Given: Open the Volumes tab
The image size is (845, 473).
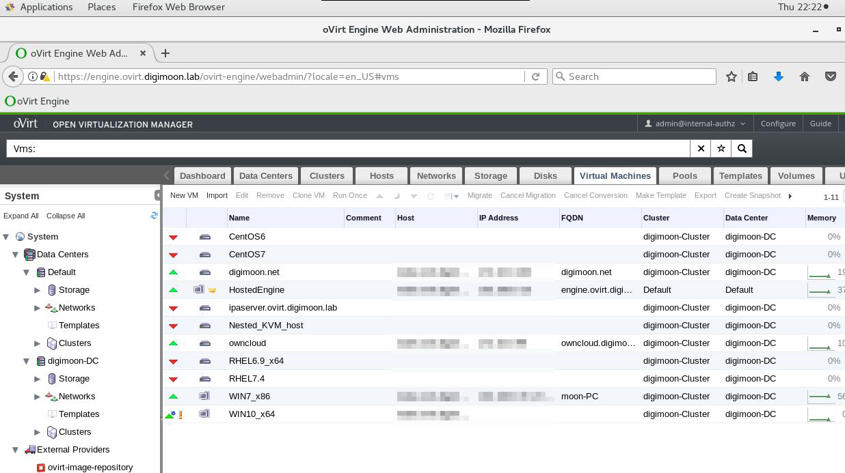Looking at the screenshot, I should coord(796,175).
